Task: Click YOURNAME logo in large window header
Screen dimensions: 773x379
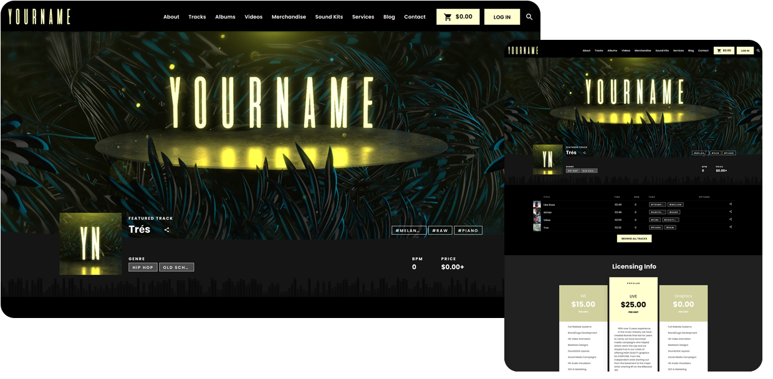Action: coord(39,17)
